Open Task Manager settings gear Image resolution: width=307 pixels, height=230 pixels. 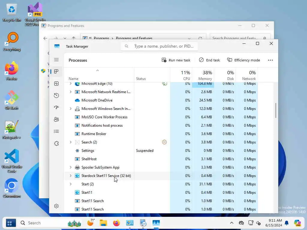pos(56,206)
